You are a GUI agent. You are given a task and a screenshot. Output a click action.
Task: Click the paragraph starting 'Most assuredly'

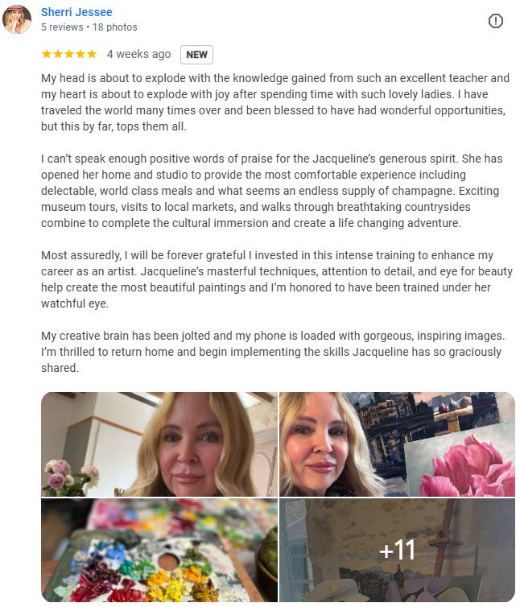coord(277,279)
